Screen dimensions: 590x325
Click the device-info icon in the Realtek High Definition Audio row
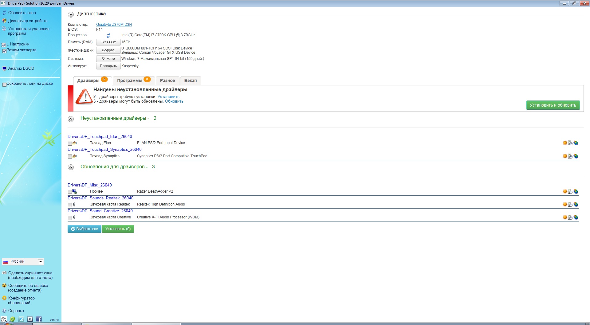pyautogui.click(x=570, y=204)
